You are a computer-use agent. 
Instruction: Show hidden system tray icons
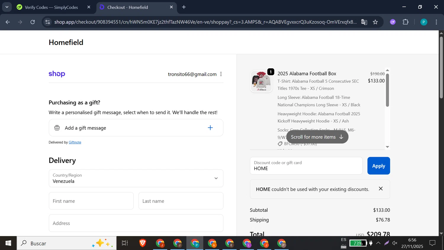pos(378,243)
